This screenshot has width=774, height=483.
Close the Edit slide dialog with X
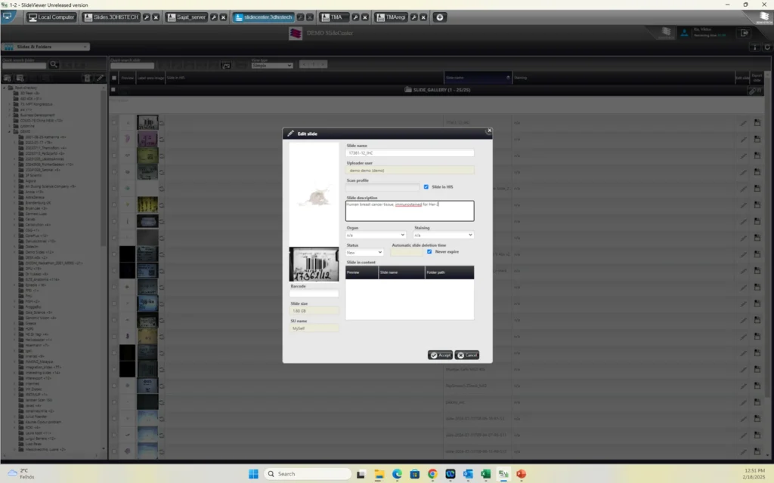[489, 131]
